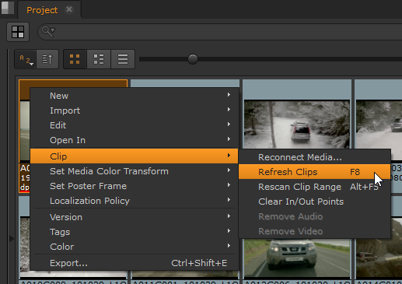Open the Version submenu
This screenshot has width=402, height=284.
tap(135, 217)
